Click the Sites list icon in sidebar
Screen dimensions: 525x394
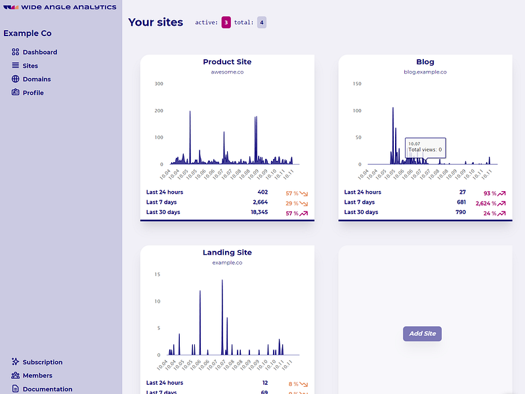point(15,66)
